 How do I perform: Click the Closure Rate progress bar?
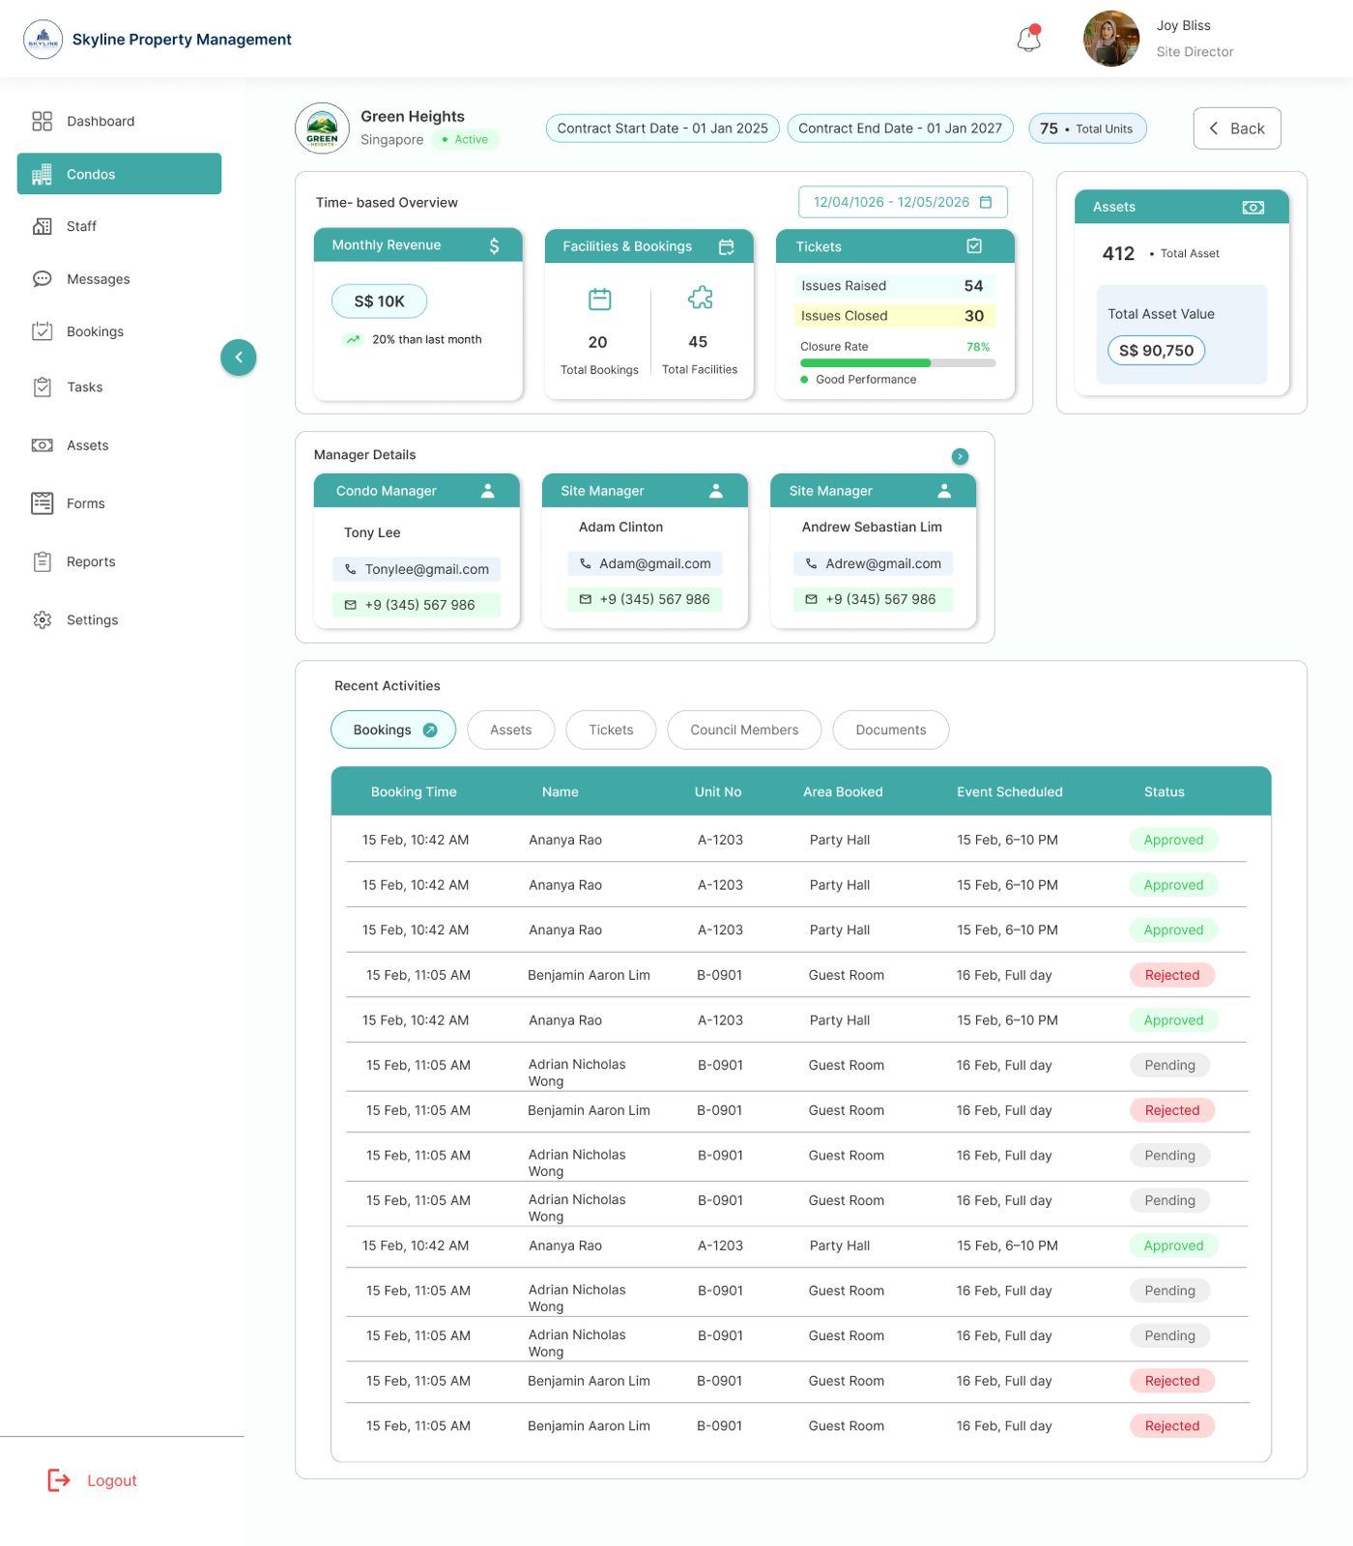pyautogui.click(x=898, y=363)
